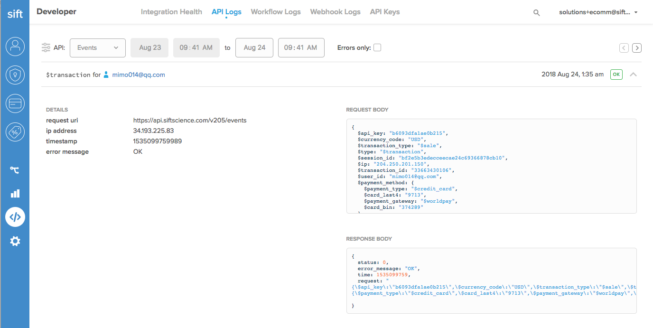Go to next page of logs
Image resolution: width=653 pixels, height=328 pixels.
(637, 47)
